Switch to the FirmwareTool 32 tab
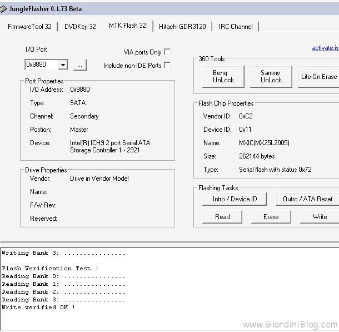The width and height of the screenshot is (339, 332). click(29, 27)
